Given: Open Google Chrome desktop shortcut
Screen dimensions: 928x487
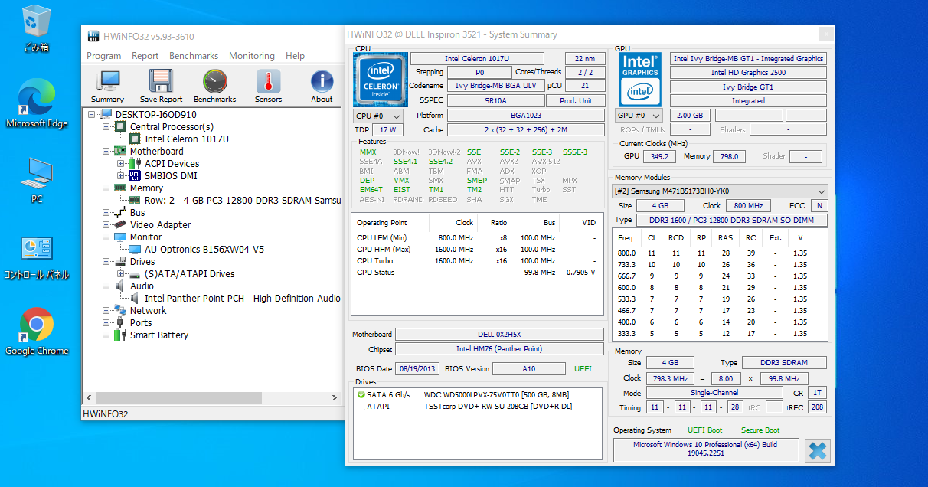Looking at the screenshot, I should pyautogui.click(x=37, y=332).
